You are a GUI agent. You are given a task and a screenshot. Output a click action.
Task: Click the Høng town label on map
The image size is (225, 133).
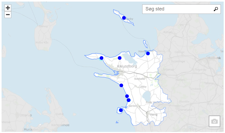[x=154, y=114]
